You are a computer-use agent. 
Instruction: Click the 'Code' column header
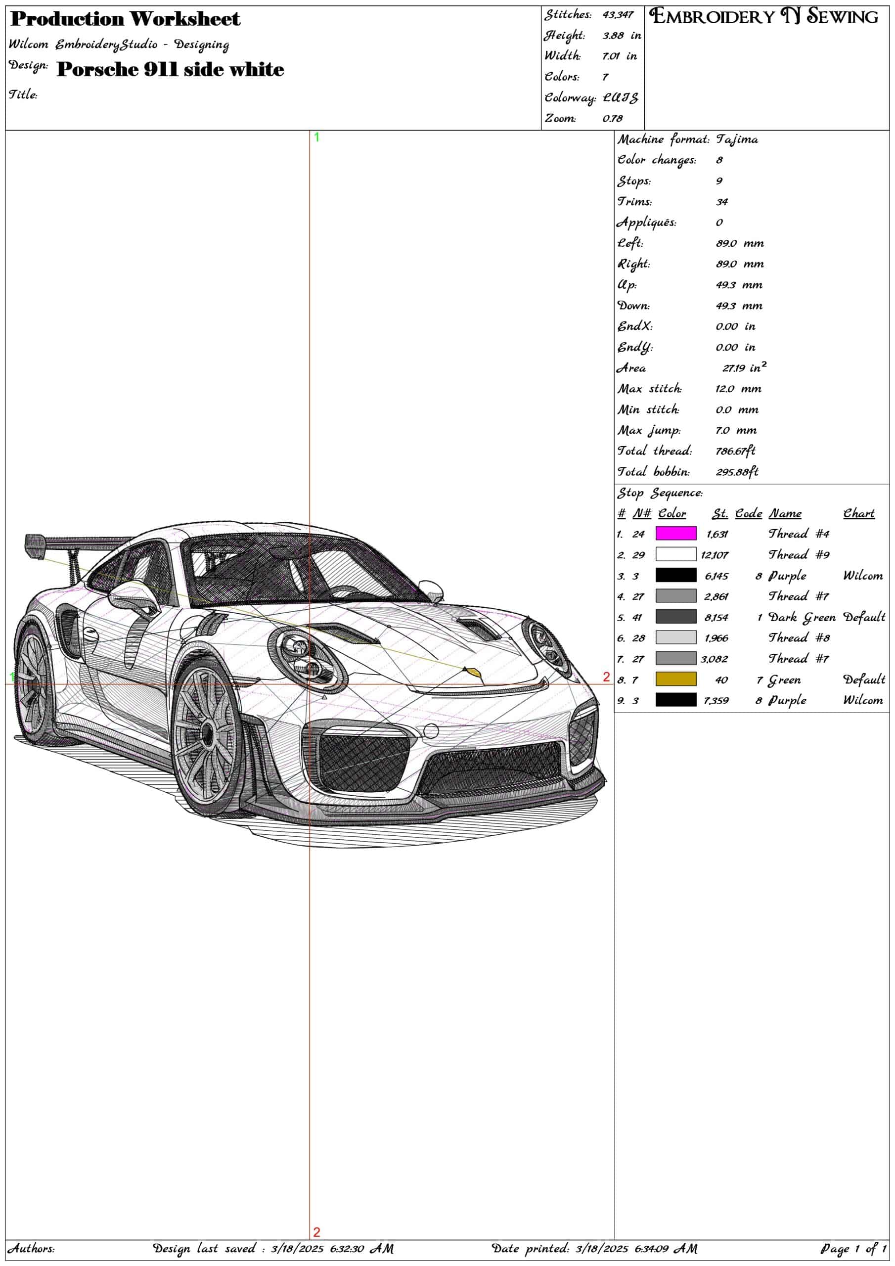748,513
